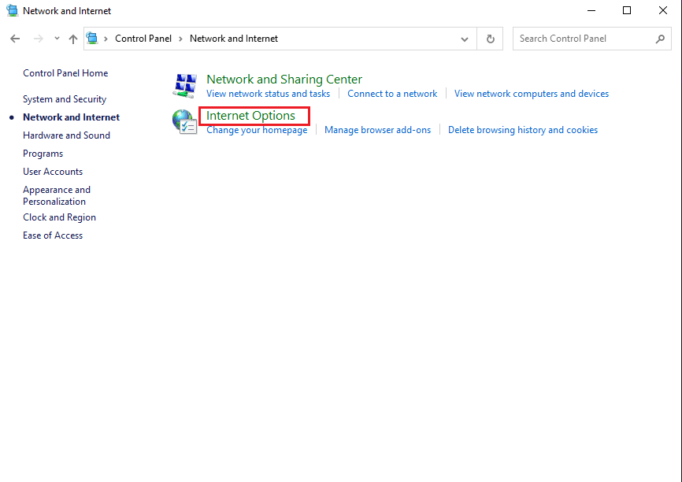Click the Up one level arrow
Screen dimensions: 682x482
pos(73,39)
